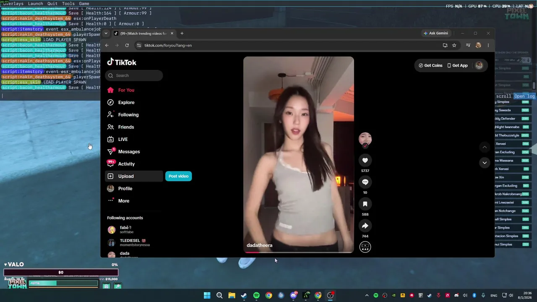Image resolution: width=537 pixels, height=302 pixels.
Task: Open a new Chrome tab with the plus
Action: [182, 34]
